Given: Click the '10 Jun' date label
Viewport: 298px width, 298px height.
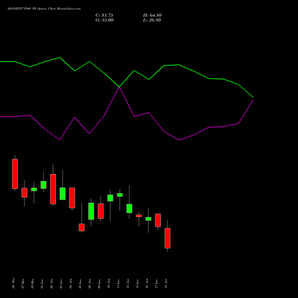Looking at the screenshot, I should (109, 284).
